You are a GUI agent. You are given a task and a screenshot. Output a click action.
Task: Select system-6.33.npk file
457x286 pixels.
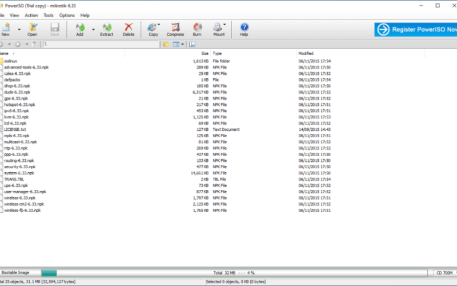pos(19,173)
